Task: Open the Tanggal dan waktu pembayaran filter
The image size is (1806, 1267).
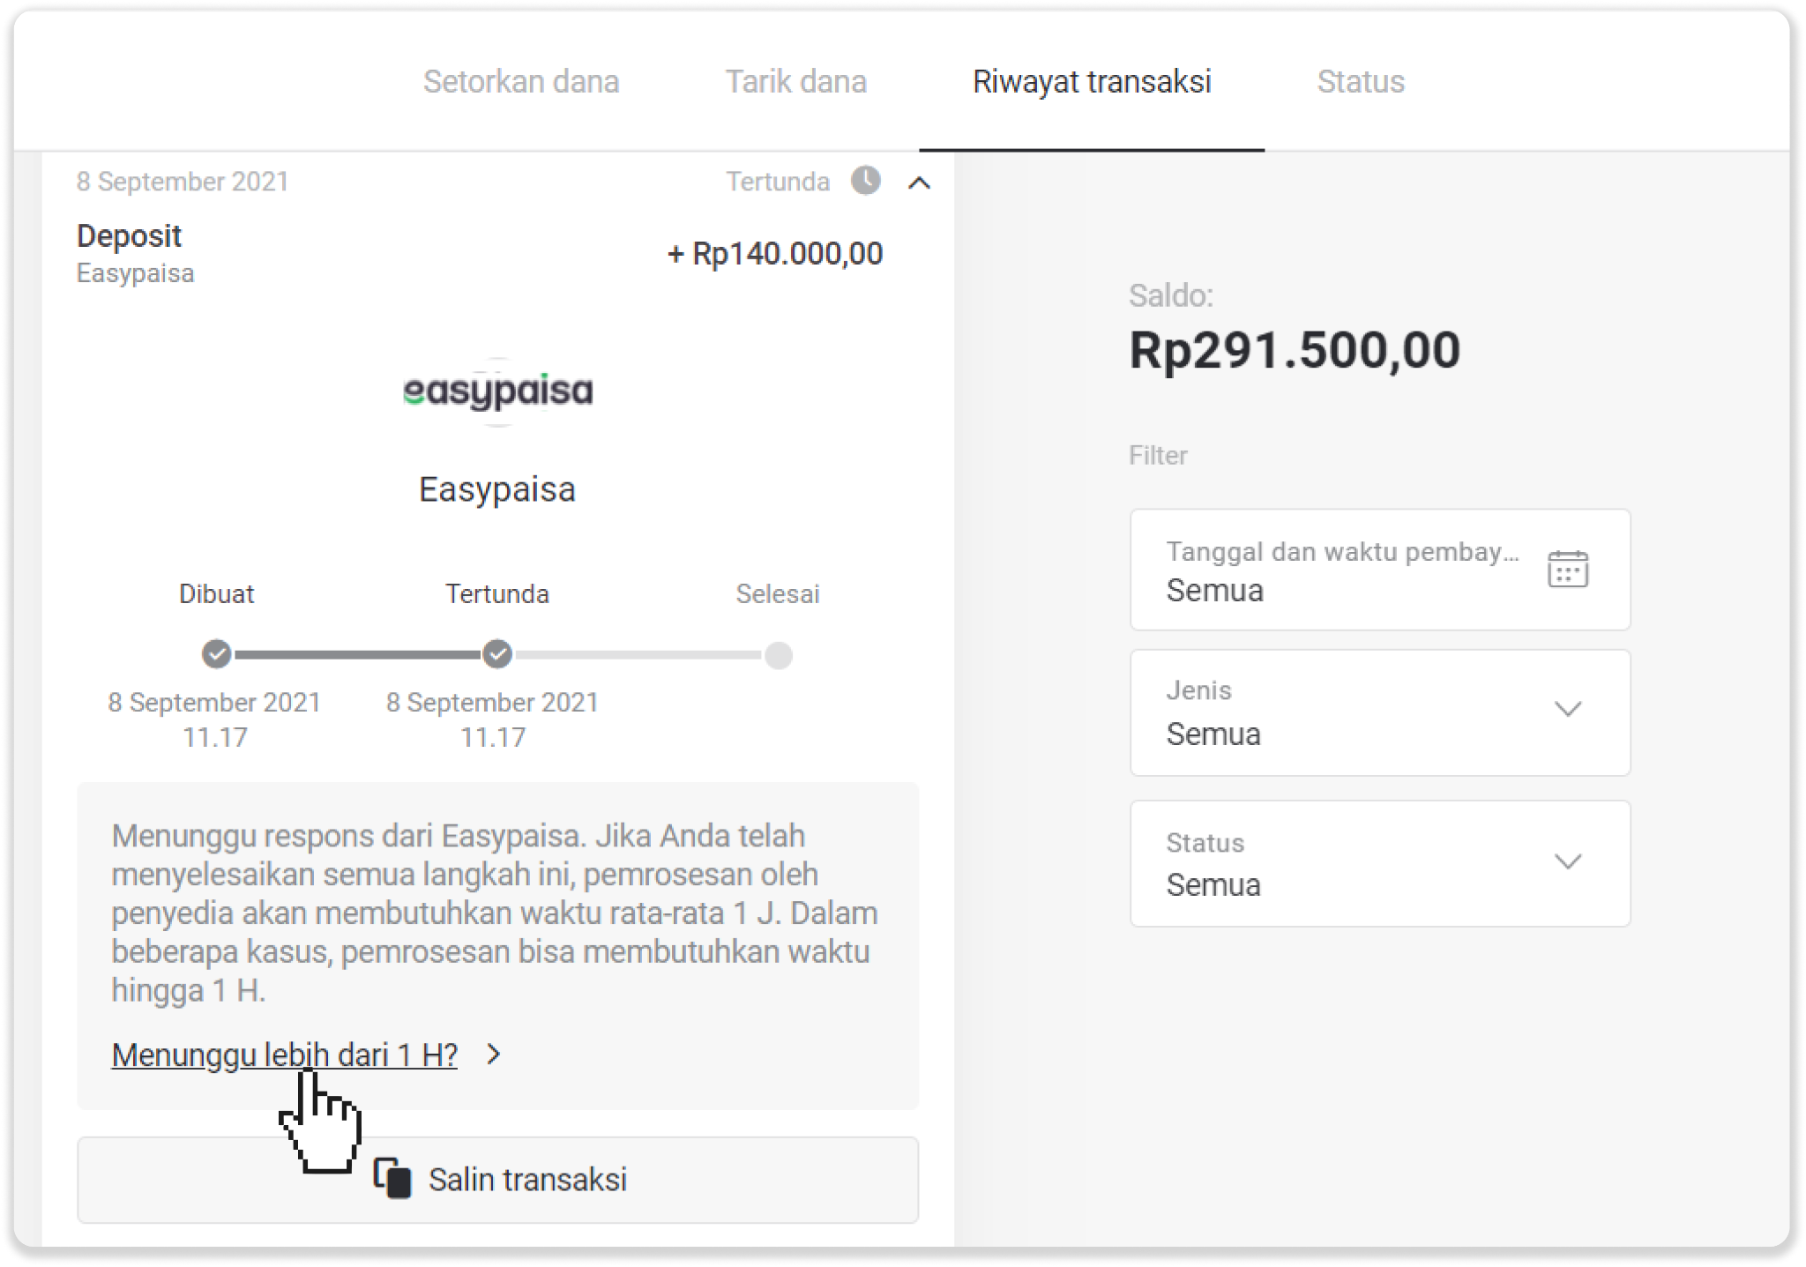Action: (x=1380, y=570)
